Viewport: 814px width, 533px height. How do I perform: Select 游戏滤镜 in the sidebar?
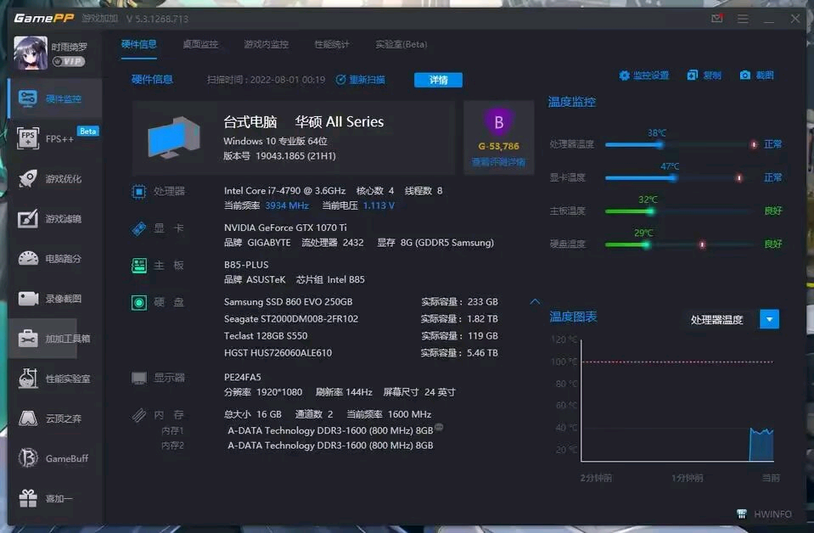pos(55,219)
